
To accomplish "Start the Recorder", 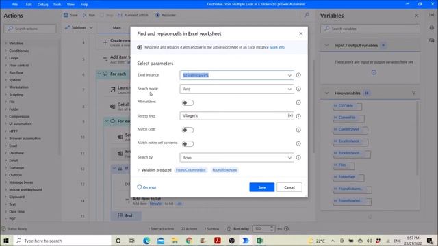I will point(166,15).
